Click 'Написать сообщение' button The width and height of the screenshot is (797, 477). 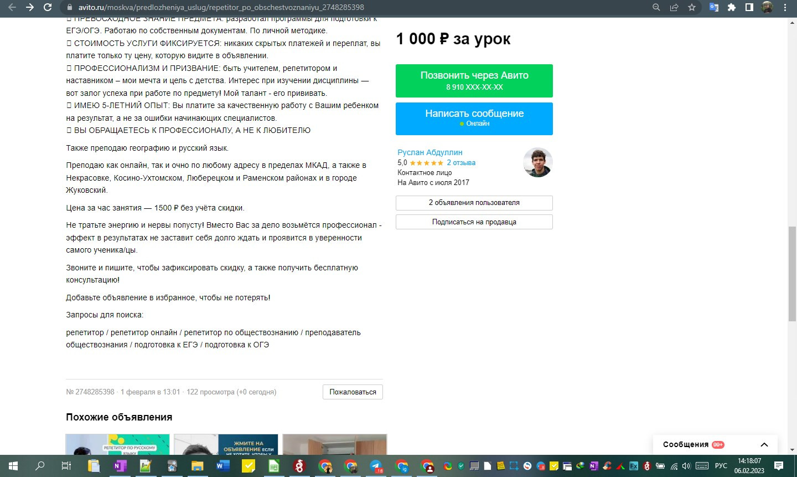[x=474, y=119]
